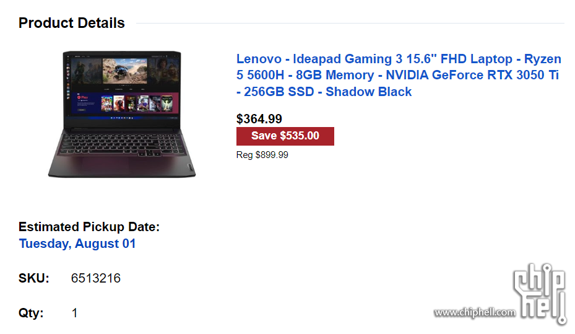Click the red Play icon on laptop screen

point(83,98)
